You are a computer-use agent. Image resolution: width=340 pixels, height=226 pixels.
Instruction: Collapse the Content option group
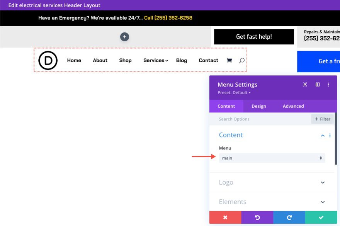[x=323, y=135]
